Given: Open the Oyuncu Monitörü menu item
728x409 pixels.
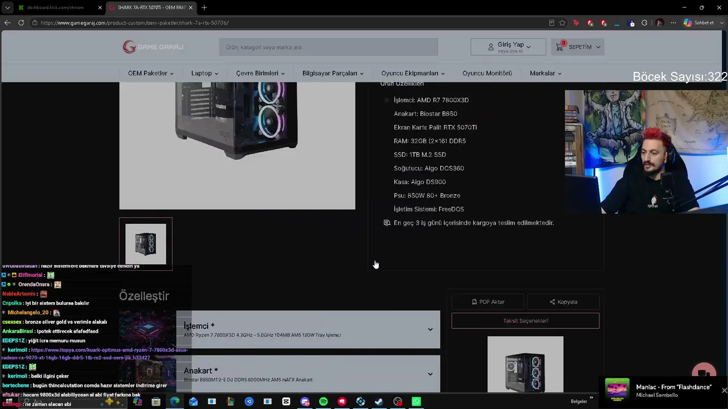Looking at the screenshot, I should (x=487, y=73).
